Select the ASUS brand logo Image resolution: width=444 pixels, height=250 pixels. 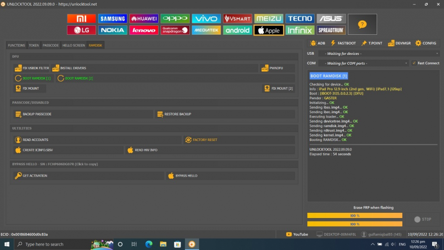331,19
